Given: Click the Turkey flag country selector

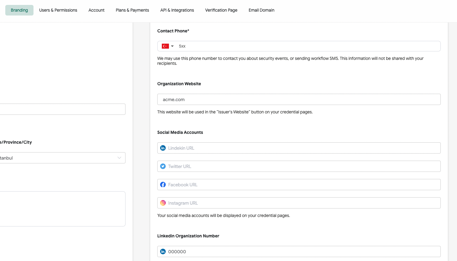Looking at the screenshot, I should point(165,46).
